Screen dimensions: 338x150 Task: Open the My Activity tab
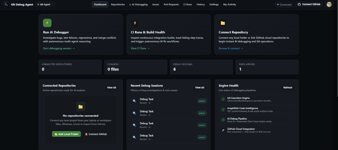point(230,4)
